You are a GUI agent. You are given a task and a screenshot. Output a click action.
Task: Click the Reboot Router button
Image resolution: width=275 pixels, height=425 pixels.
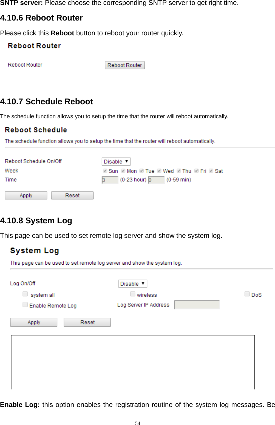click(125, 65)
